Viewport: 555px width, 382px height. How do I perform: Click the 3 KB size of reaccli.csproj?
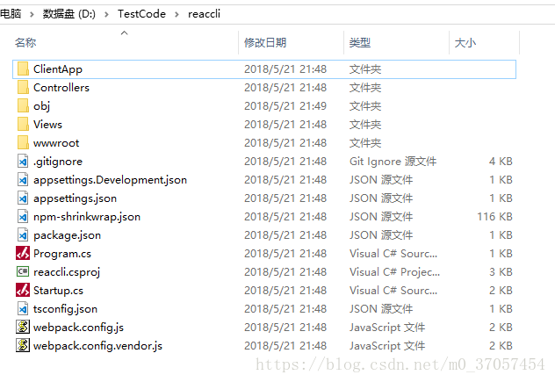pyautogui.click(x=501, y=271)
